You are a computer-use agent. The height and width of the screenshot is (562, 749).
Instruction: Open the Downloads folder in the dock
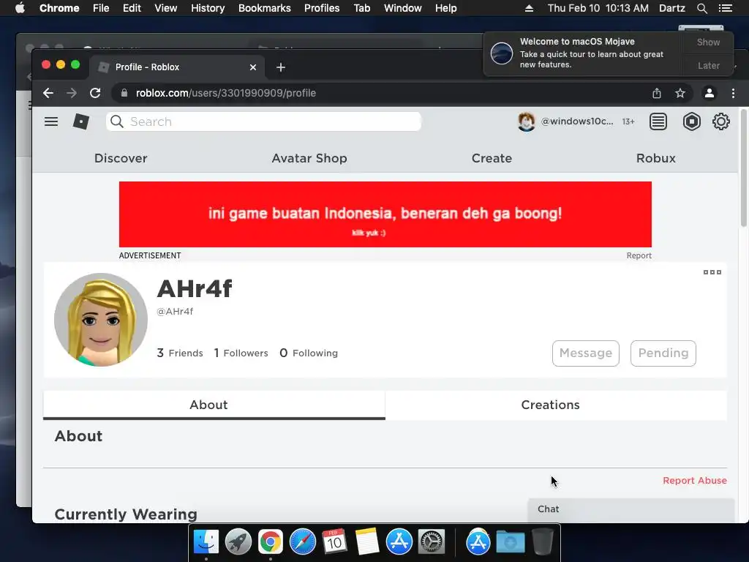tap(510, 542)
